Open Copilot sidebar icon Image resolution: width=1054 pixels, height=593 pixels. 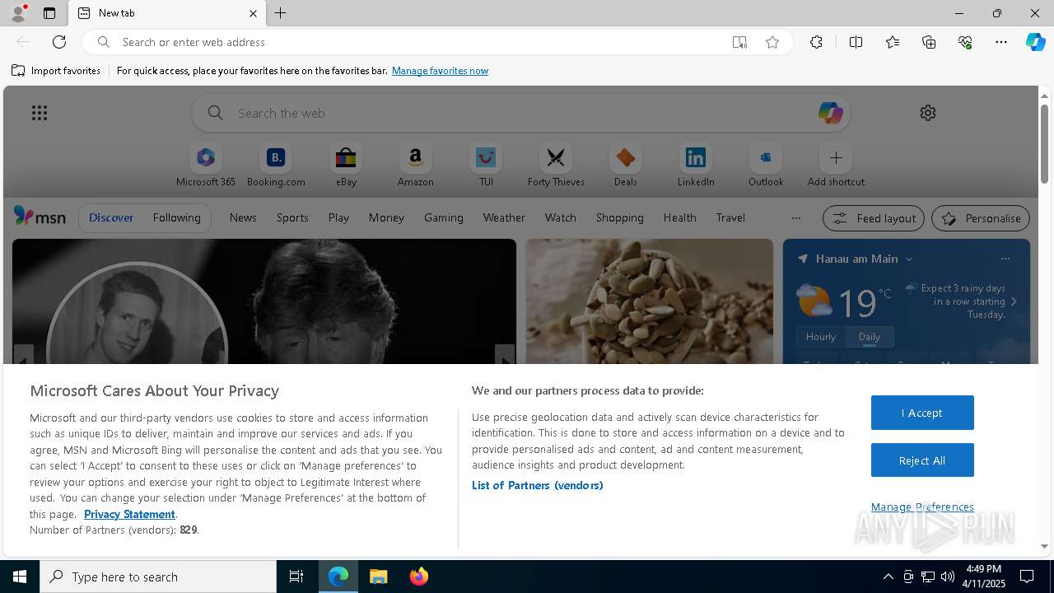(x=1036, y=42)
